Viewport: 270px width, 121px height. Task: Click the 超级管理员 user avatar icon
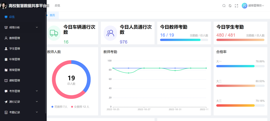pos(244,6)
